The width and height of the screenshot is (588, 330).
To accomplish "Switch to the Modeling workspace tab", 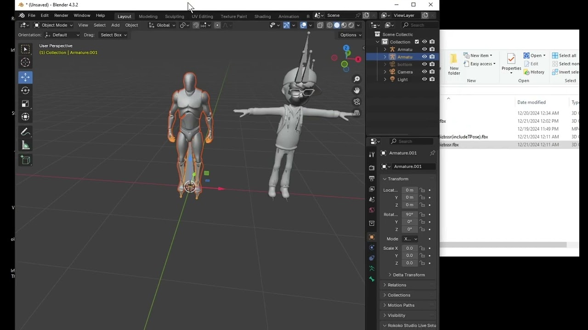I will coord(148,16).
